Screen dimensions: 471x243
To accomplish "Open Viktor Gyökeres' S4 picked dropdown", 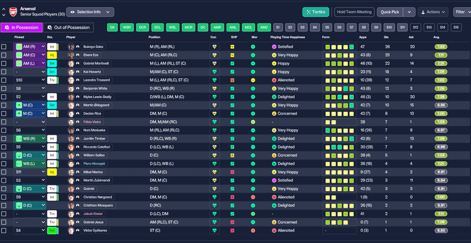I will pyautogui.click(x=29, y=231).
